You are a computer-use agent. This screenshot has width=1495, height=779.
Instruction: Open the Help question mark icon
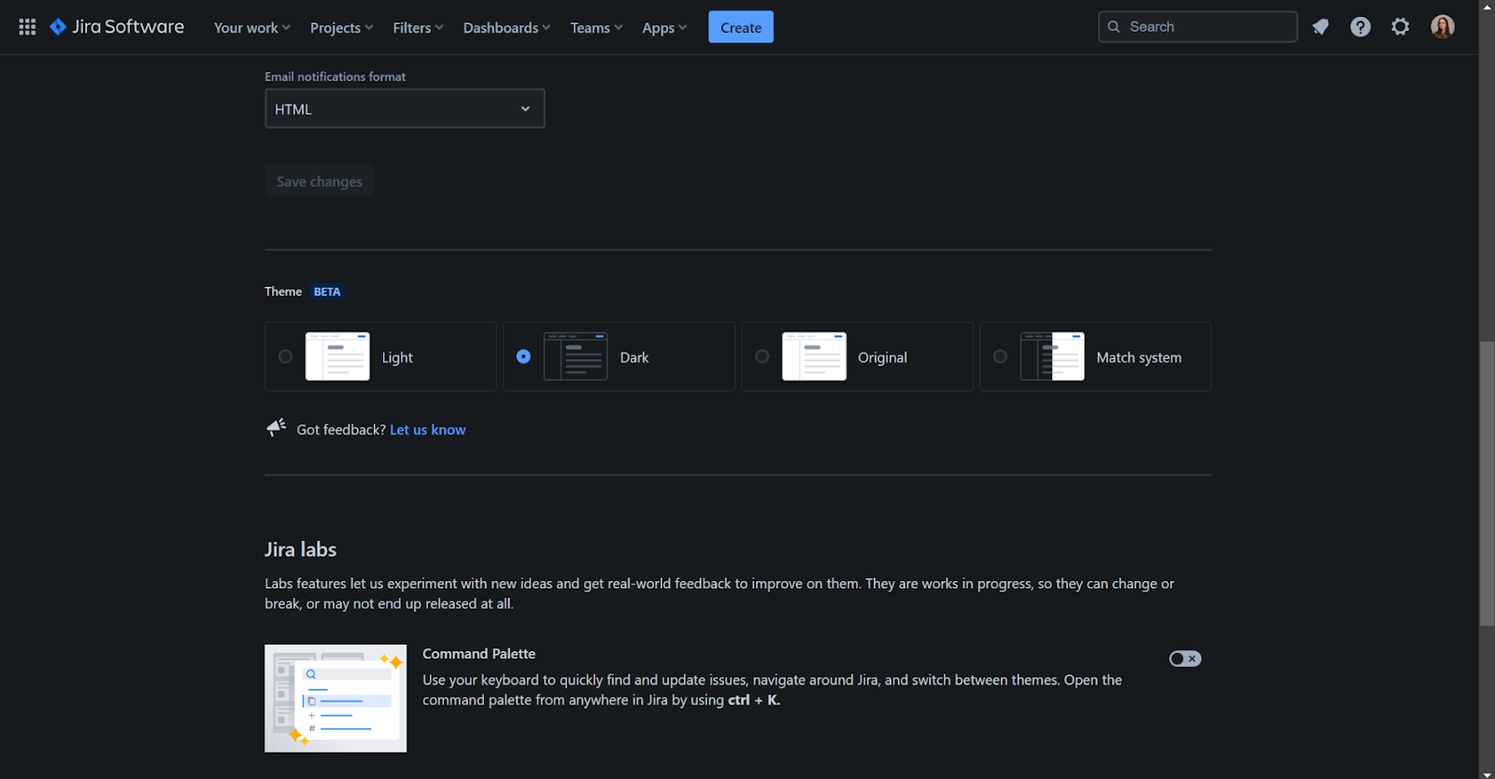pyautogui.click(x=1360, y=27)
